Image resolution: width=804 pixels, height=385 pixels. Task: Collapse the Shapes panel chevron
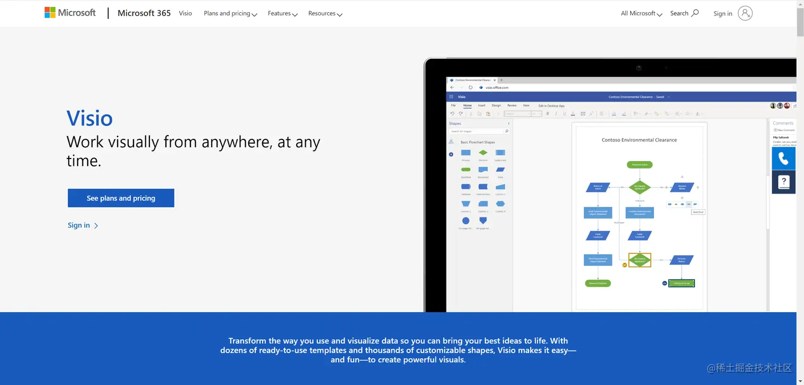[x=508, y=123]
